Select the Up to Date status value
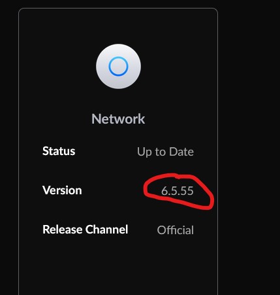This screenshot has width=280, height=295. (165, 152)
